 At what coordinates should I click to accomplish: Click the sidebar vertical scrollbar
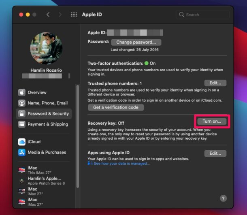point(77,136)
